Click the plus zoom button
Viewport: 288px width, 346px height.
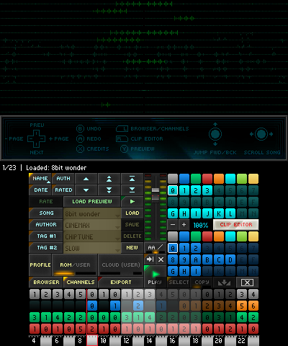(x=184, y=225)
